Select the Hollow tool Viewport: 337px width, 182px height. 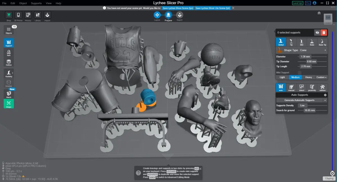9,62
